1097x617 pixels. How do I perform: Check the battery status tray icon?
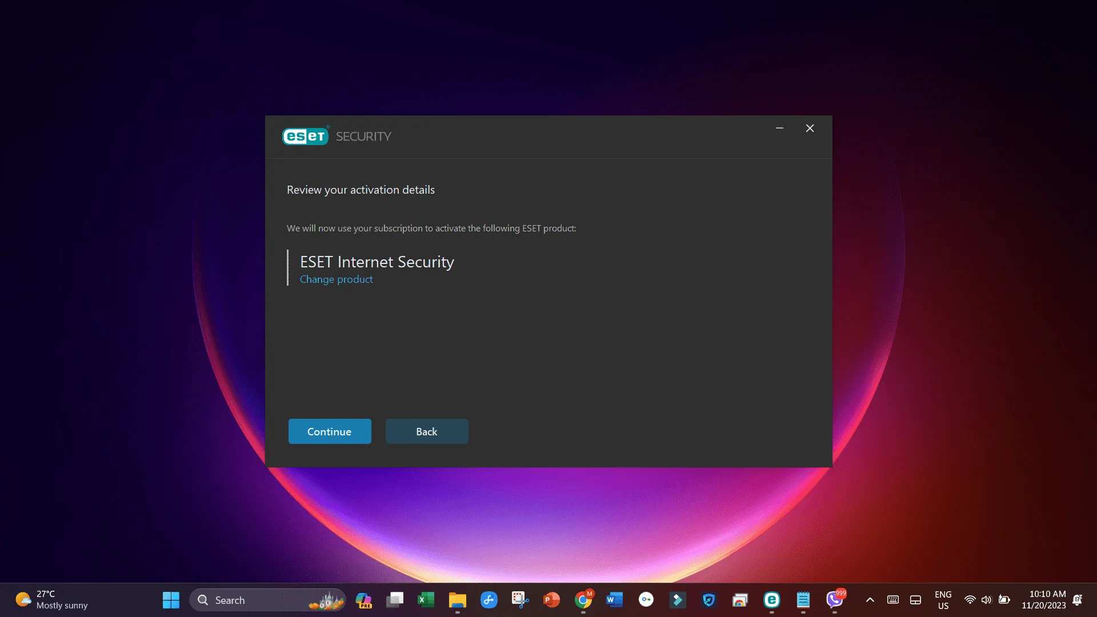click(x=1004, y=600)
